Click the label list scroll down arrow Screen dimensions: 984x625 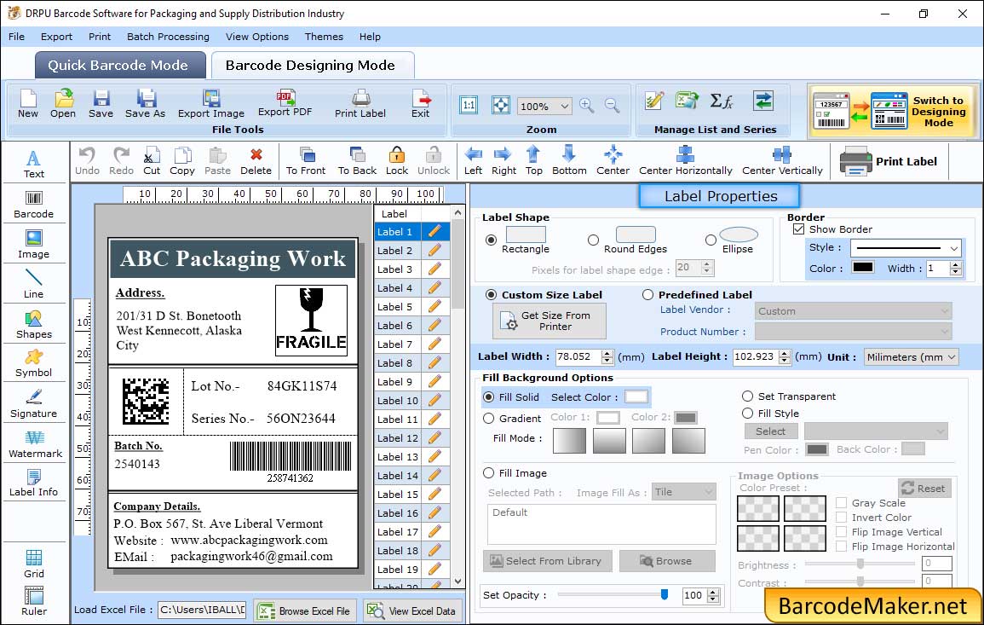pos(457,581)
